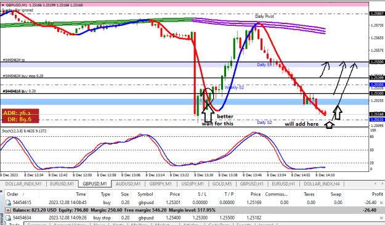Viewport: 385px width, 225px height.
Task: Sort by the Symbol column header
Action: pos(145,194)
